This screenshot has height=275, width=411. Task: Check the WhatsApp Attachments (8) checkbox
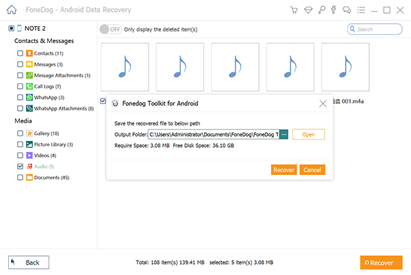tap(20, 108)
